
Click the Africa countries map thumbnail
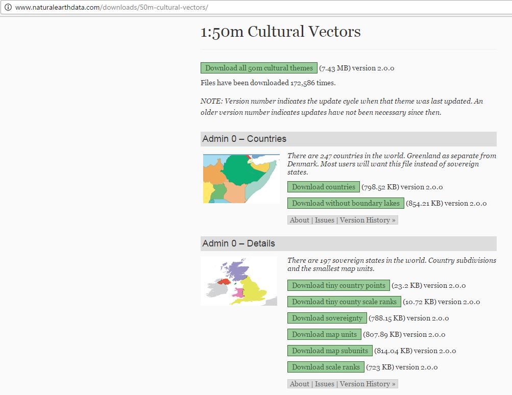pyautogui.click(x=241, y=179)
